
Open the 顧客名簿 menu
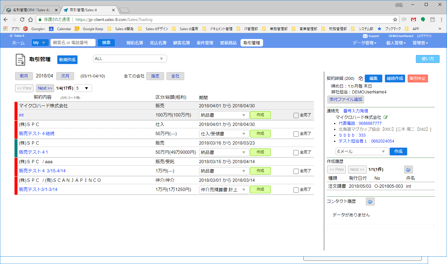pos(182,43)
